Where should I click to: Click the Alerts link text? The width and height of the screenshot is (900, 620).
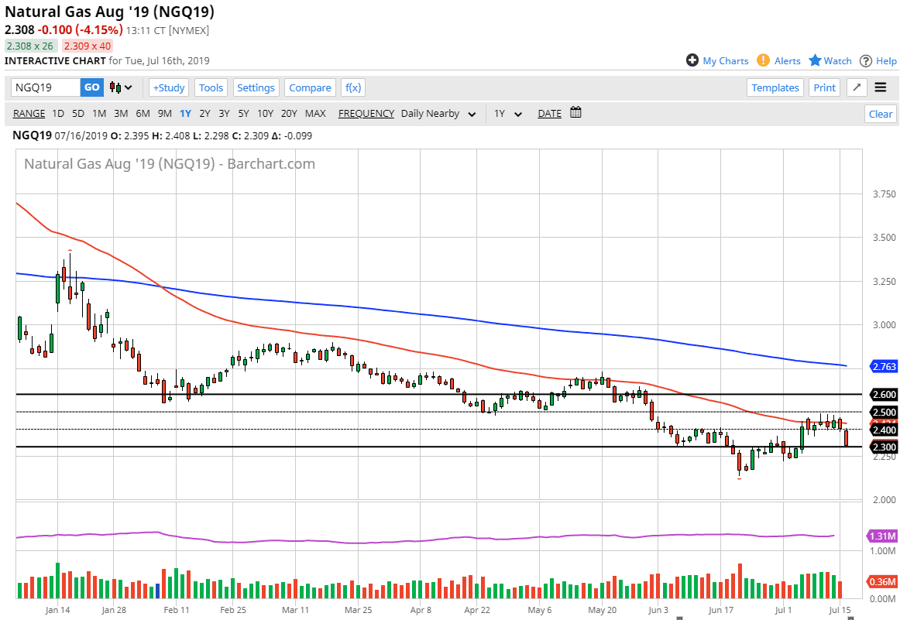(x=788, y=61)
